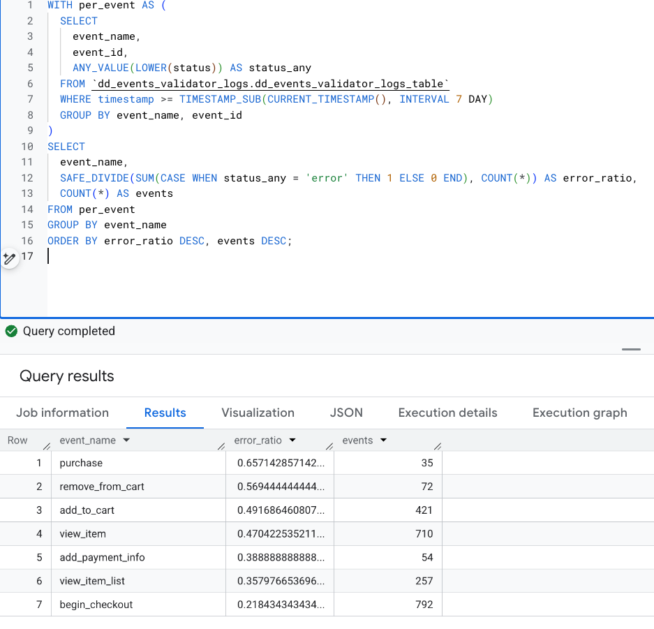
Task: Click the events column resize handle
Action: [x=437, y=446]
